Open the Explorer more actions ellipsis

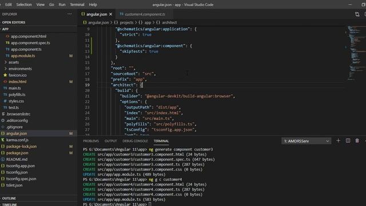(x=70, y=14)
